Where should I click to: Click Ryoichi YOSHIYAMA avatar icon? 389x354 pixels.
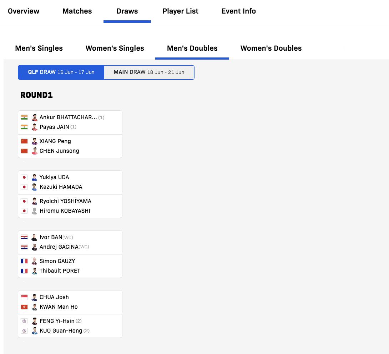[x=35, y=201]
